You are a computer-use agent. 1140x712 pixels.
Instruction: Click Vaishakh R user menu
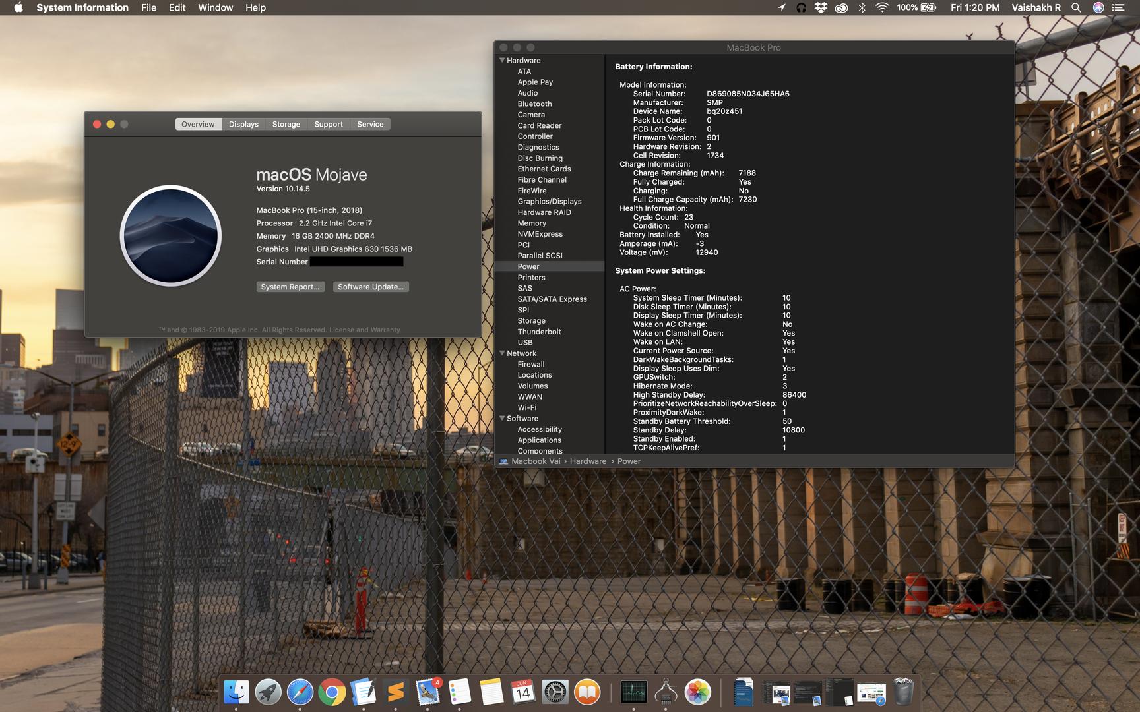1036,7
